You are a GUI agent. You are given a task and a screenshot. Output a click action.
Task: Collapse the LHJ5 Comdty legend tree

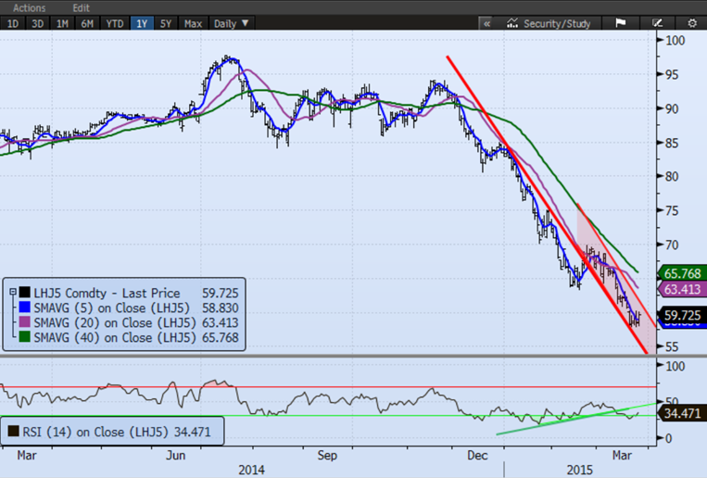(10, 294)
